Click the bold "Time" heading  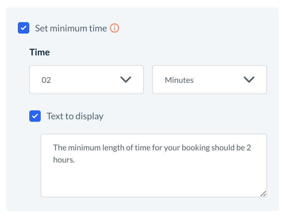(40, 52)
